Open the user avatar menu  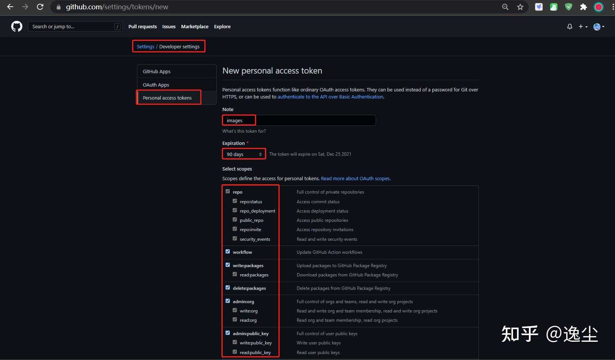599,26
